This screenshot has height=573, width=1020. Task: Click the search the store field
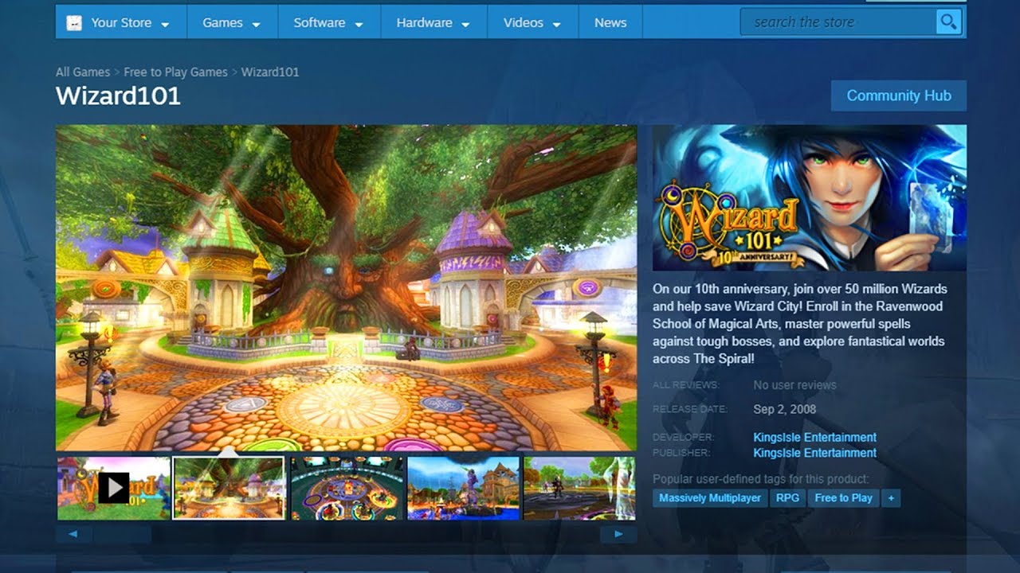point(838,22)
